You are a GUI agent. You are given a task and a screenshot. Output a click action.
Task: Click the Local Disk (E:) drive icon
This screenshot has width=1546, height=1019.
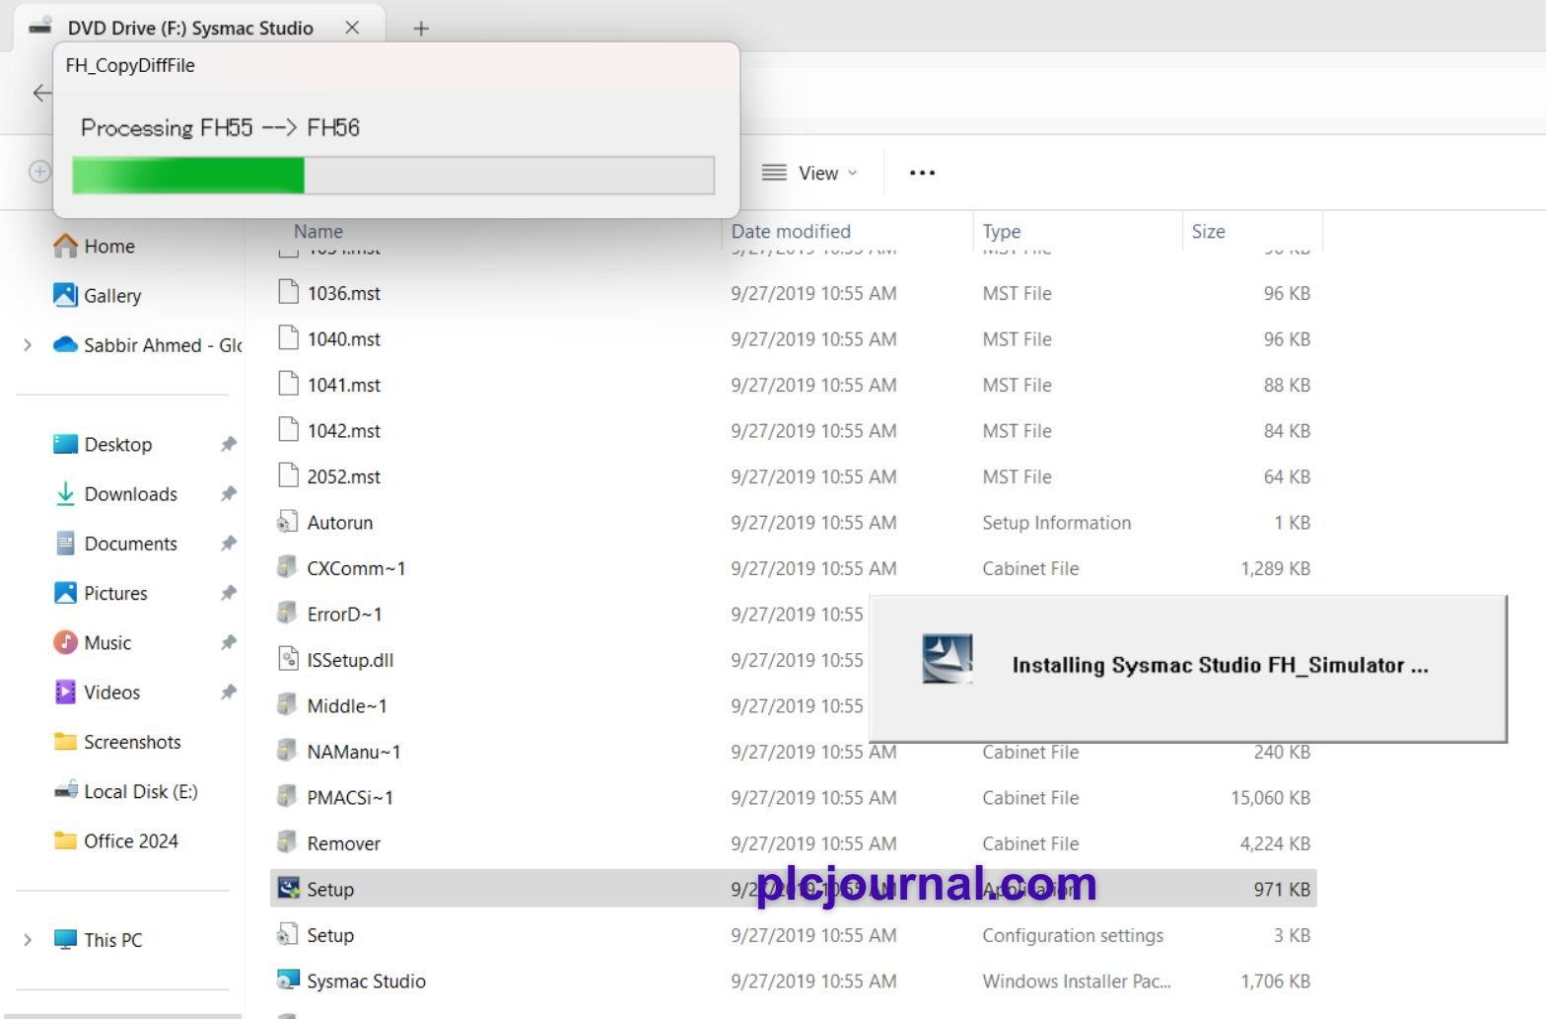point(65,790)
